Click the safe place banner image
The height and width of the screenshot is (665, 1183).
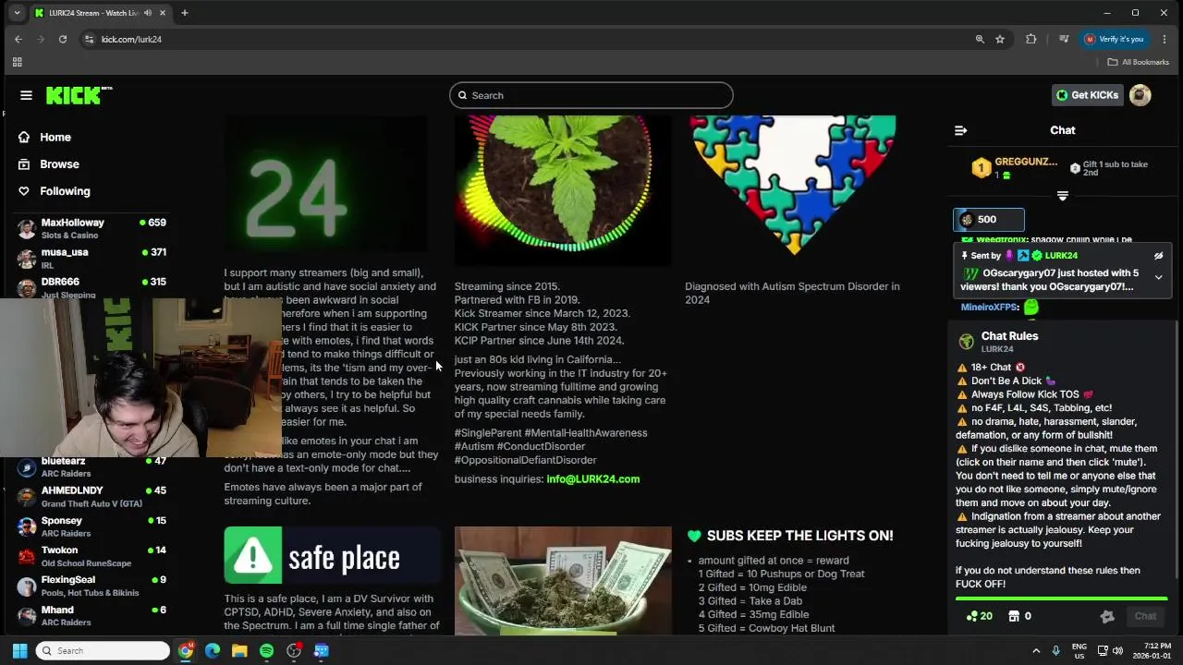[332, 555]
